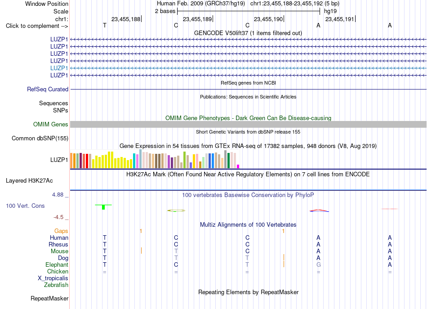Open '100 vertebrates Basewise Conservation by PhyloP' title
Screen dimensions: 427x309
click(248, 195)
